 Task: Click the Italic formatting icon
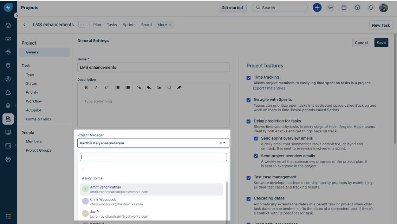click(96, 87)
